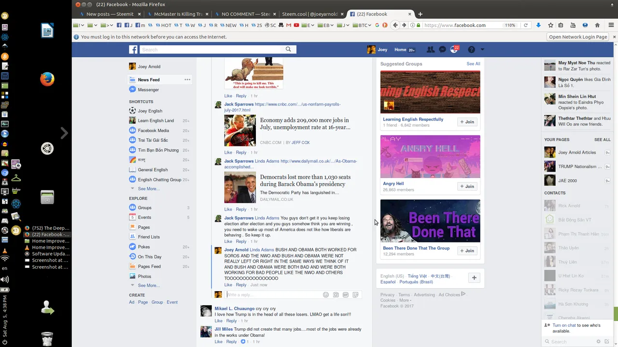Click the browser back arrow
The width and height of the screenshot is (618, 347).
395,25
